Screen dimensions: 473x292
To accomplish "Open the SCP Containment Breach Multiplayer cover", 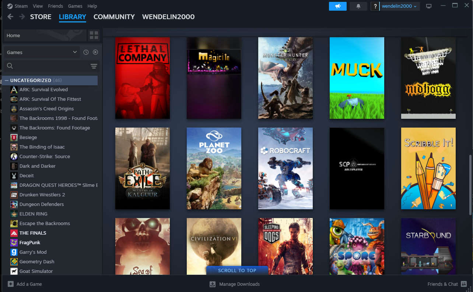I will point(357,168).
